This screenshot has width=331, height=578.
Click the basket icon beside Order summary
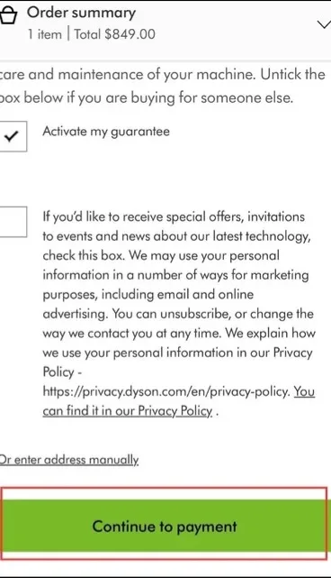[x=8, y=15]
